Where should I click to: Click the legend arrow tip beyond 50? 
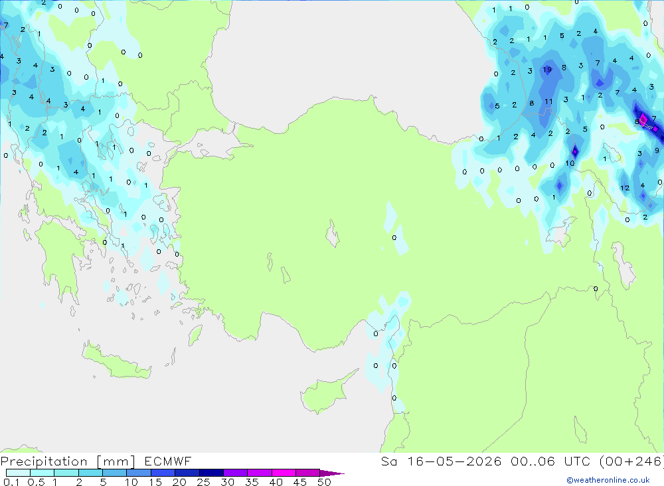click(333, 473)
